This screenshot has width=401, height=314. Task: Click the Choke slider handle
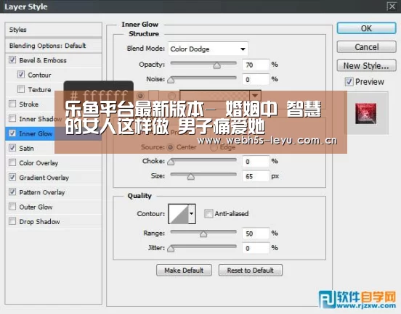click(x=171, y=162)
